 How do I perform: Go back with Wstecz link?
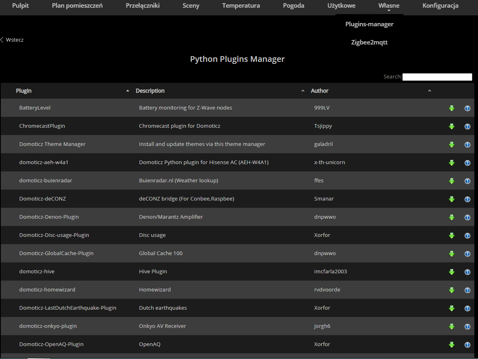coord(12,40)
